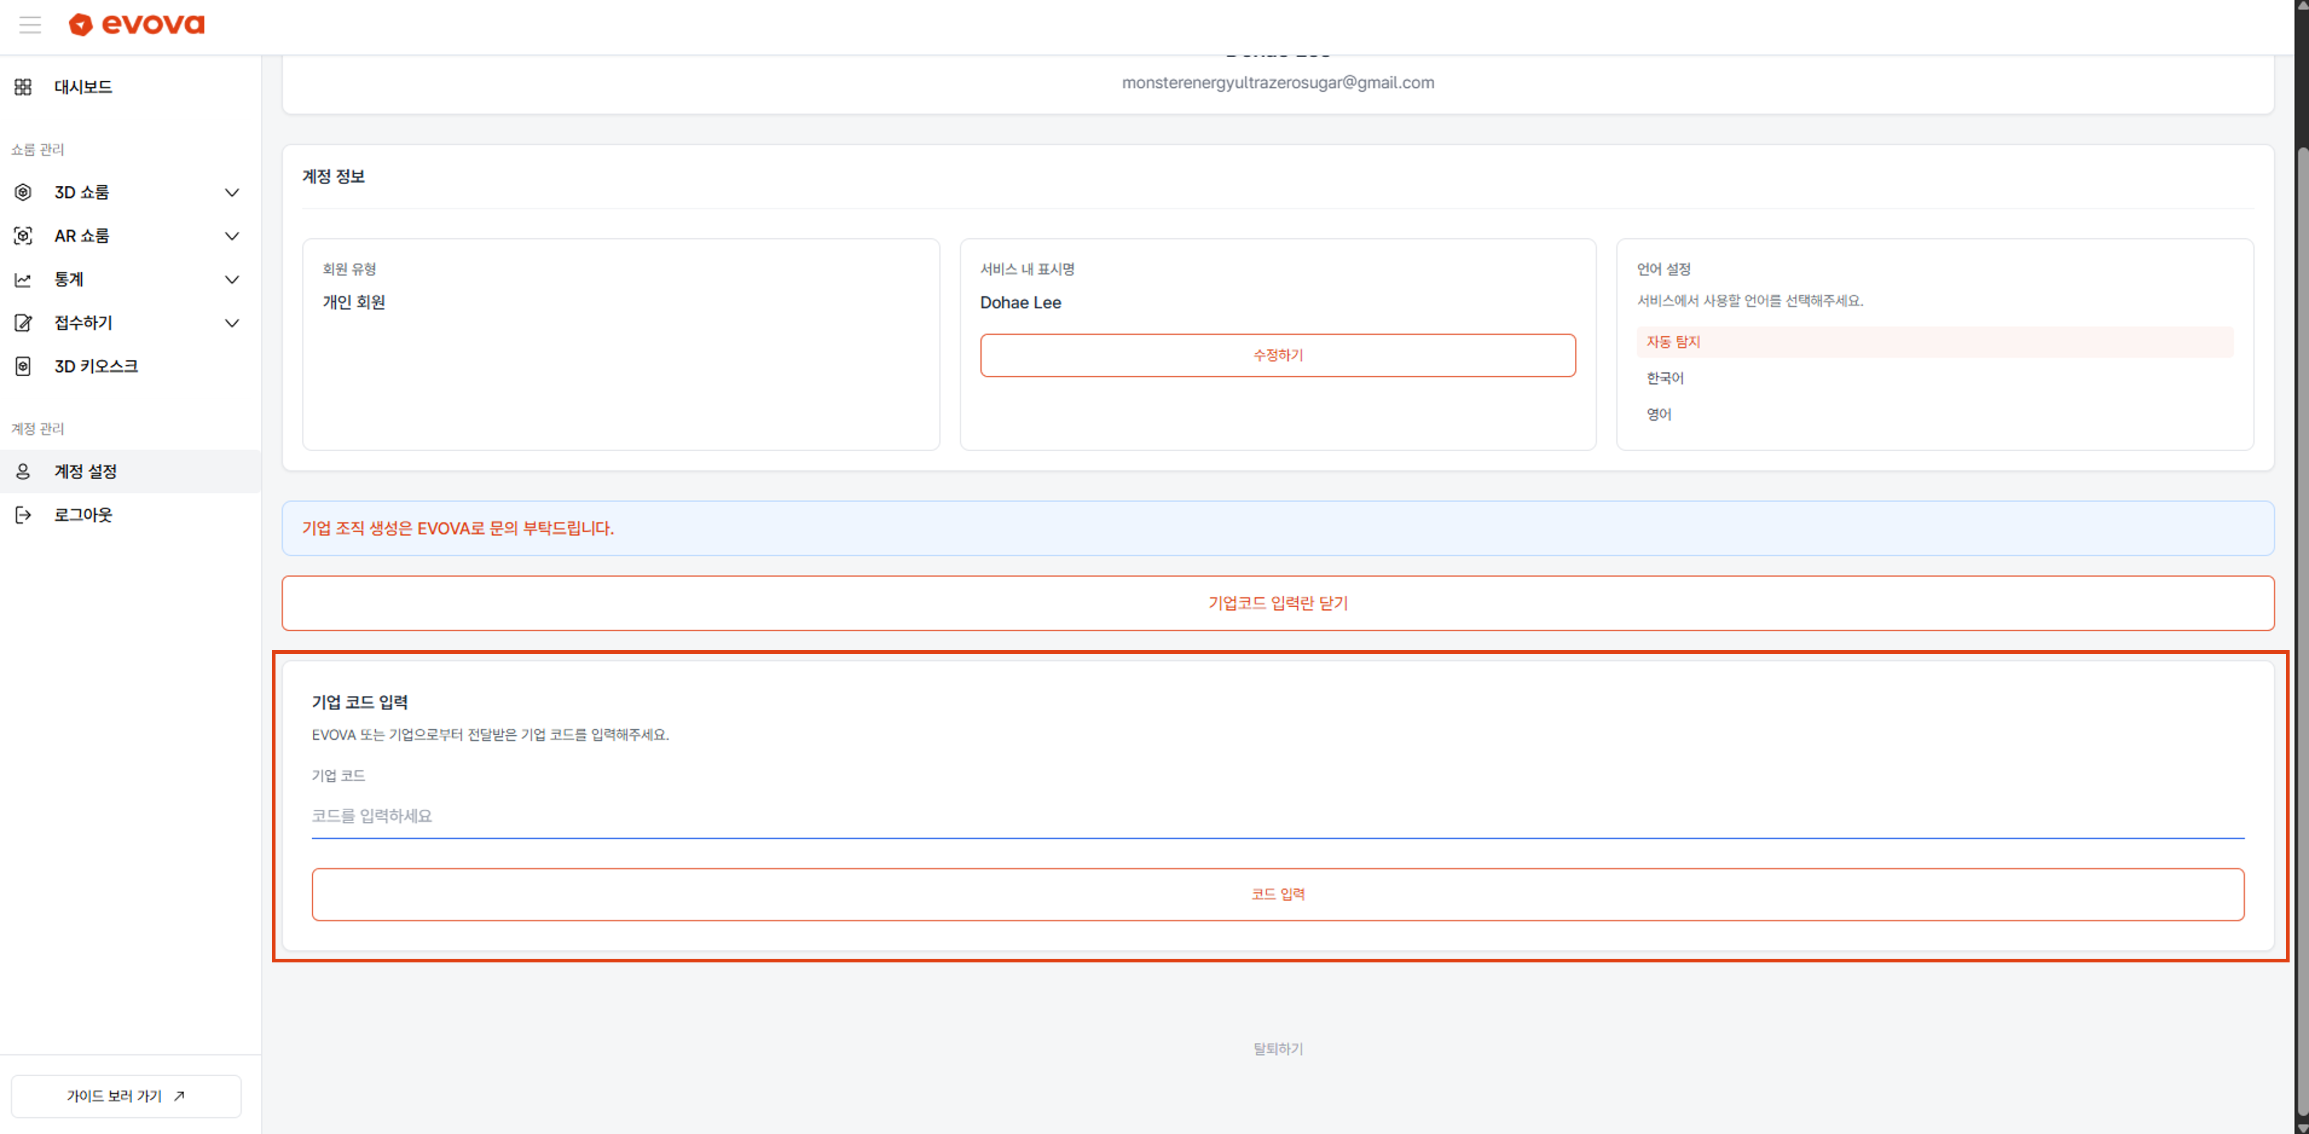The width and height of the screenshot is (2309, 1134).
Task: Select the 대시보드 grid icon
Action: point(22,86)
